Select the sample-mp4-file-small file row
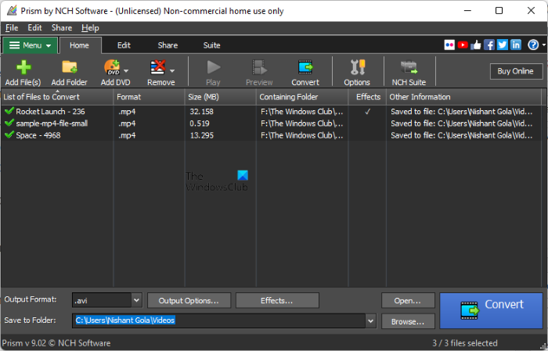Screen dimensions: 548x351 tap(271, 124)
